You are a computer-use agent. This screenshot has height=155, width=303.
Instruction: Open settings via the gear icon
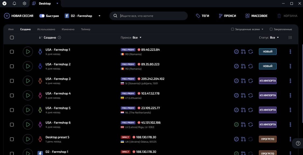pos(24,4)
